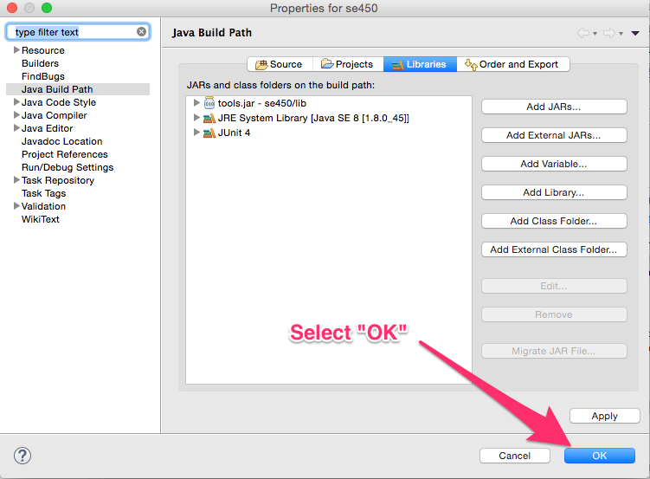Select JRE System Library entry
Viewport: 650px width, 479px height.
click(312, 118)
